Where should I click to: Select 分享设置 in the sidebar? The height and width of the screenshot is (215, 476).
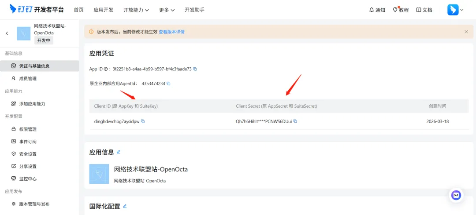pyautogui.click(x=40, y=166)
